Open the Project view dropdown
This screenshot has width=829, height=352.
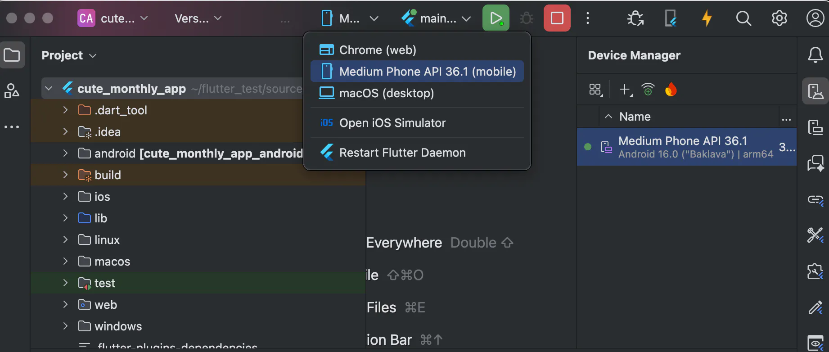point(69,55)
